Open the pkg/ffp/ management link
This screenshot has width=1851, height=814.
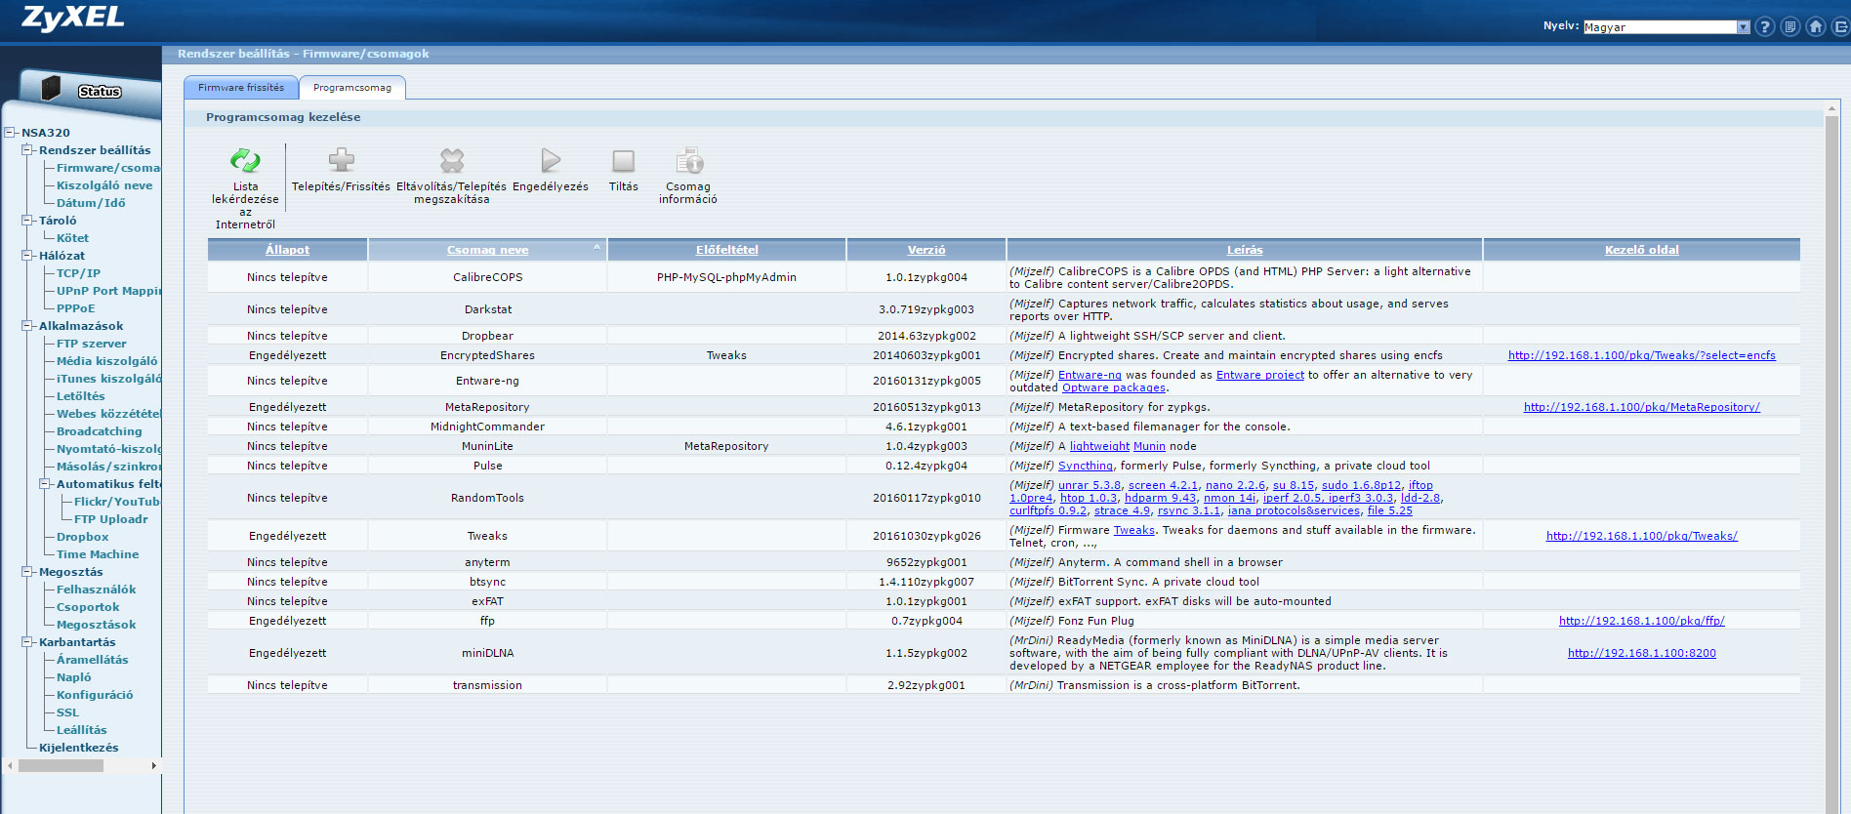[x=1642, y=621]
